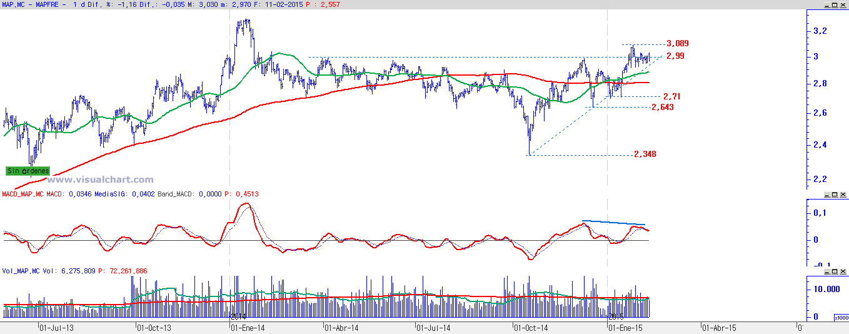The height and width of the screenshot is (334, 849).
Task: Click the 3,089 resistance price label
Action: click(x=678, y=44)
